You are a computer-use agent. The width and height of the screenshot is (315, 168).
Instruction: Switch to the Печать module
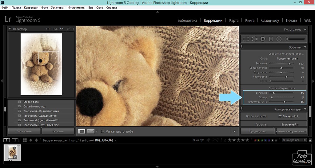pos(292,21)
